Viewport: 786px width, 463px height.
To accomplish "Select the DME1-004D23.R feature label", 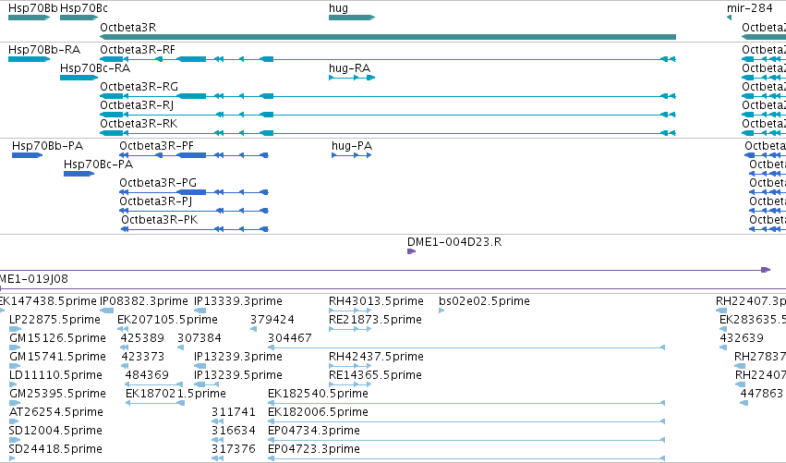I will 454,242.
